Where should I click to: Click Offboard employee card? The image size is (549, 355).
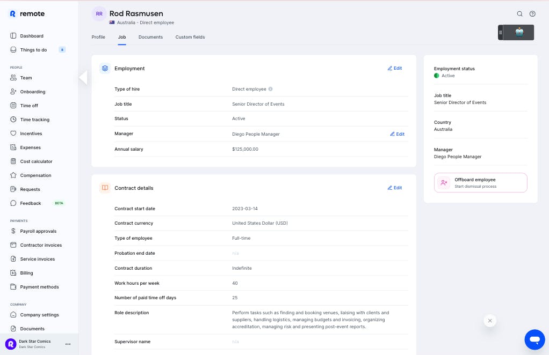click(480, 182)
